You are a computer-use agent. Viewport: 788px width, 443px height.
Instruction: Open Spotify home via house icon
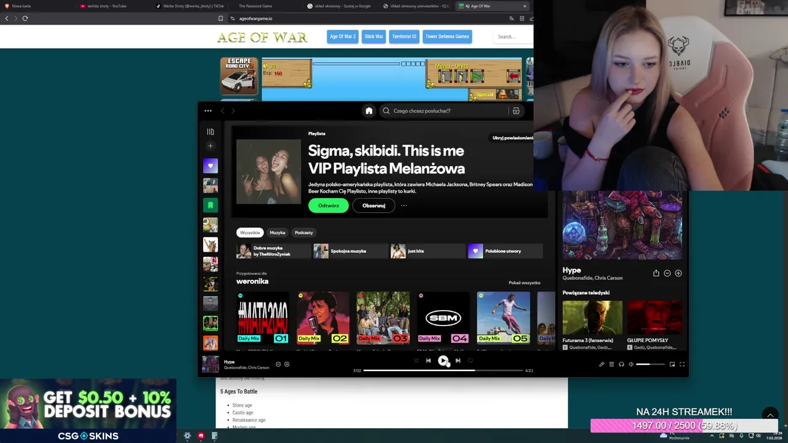tap(369, 111)
